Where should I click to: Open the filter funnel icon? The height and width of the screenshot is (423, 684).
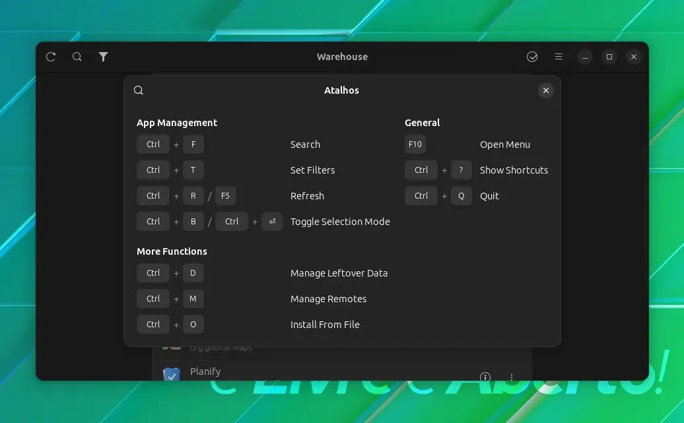pyautogui.click(x=103, y=57)
